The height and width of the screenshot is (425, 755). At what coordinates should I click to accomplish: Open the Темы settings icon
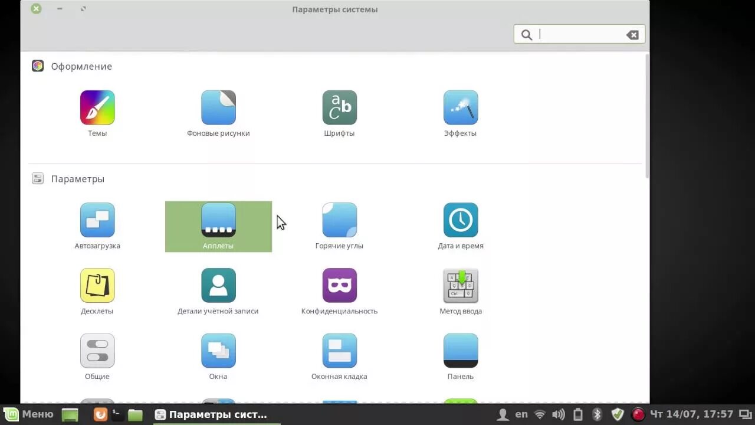pos(97,107)
